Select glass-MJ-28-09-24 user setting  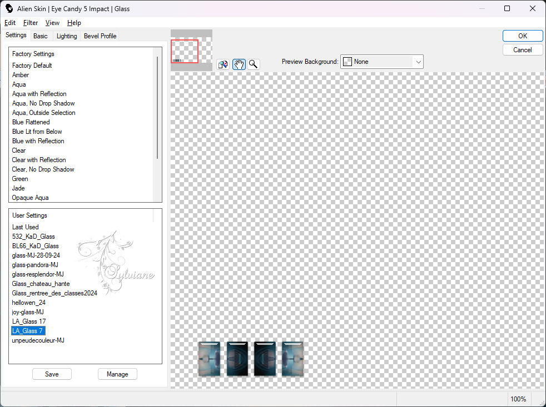click(36, 255)
